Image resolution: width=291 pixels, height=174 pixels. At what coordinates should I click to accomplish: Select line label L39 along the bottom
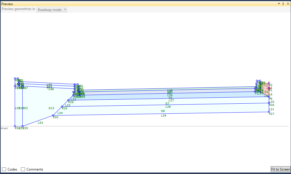(164, 115)
